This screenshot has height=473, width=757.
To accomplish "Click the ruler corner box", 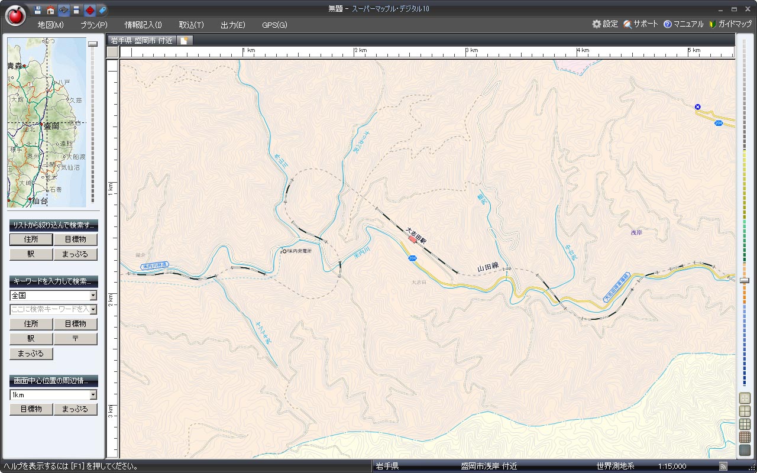I will [112, 52].
